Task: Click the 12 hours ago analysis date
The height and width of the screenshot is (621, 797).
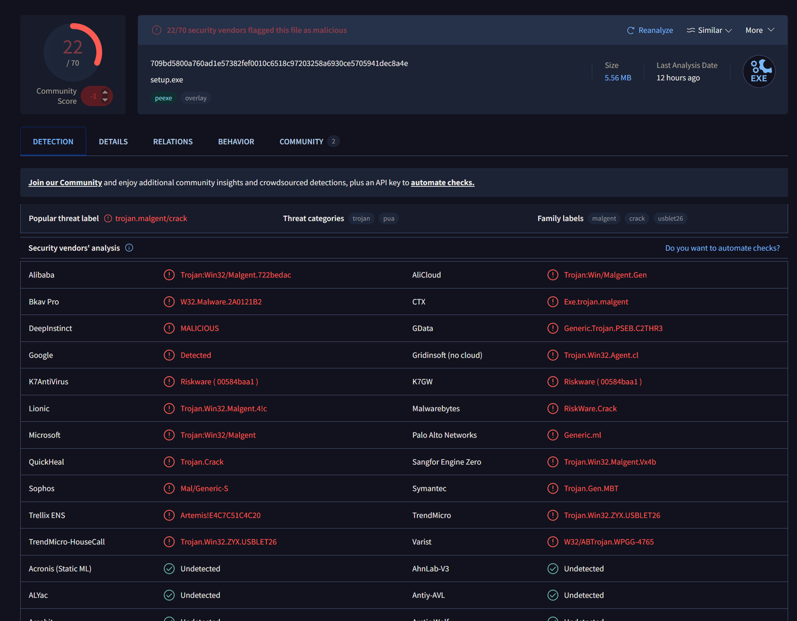Action: click(x=678, y=78)
